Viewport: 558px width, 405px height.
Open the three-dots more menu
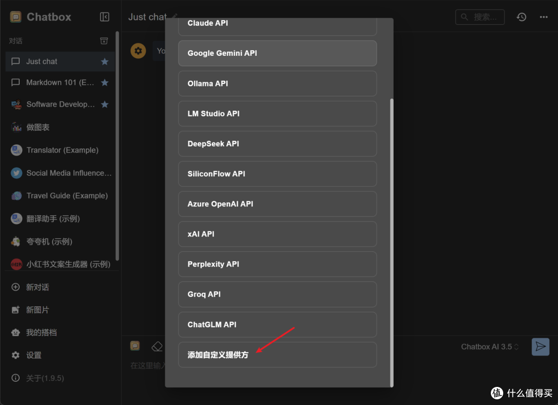[544, 17]
